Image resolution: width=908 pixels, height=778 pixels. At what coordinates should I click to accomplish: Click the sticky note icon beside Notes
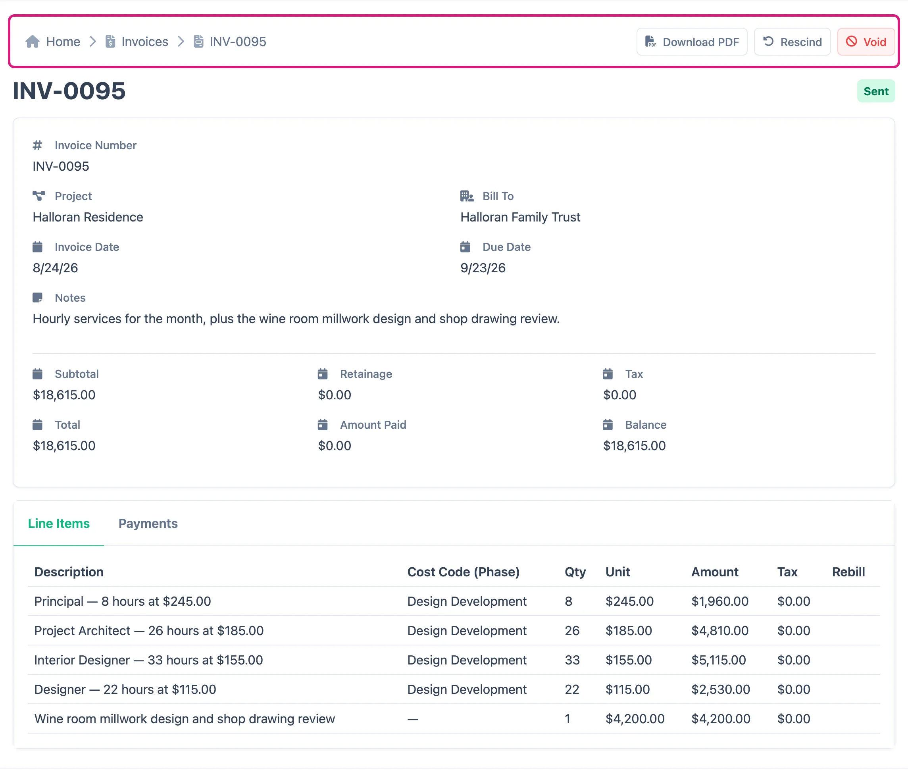click(x=38, y=298)
